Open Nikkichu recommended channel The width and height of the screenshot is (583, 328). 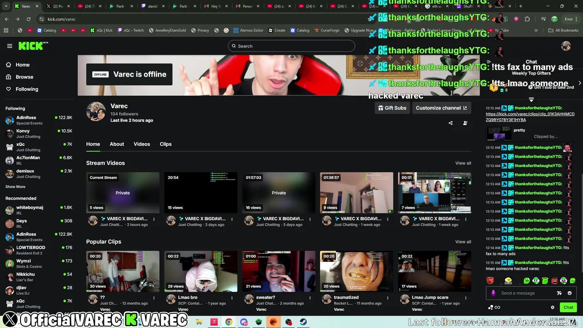tap(39, 277)
